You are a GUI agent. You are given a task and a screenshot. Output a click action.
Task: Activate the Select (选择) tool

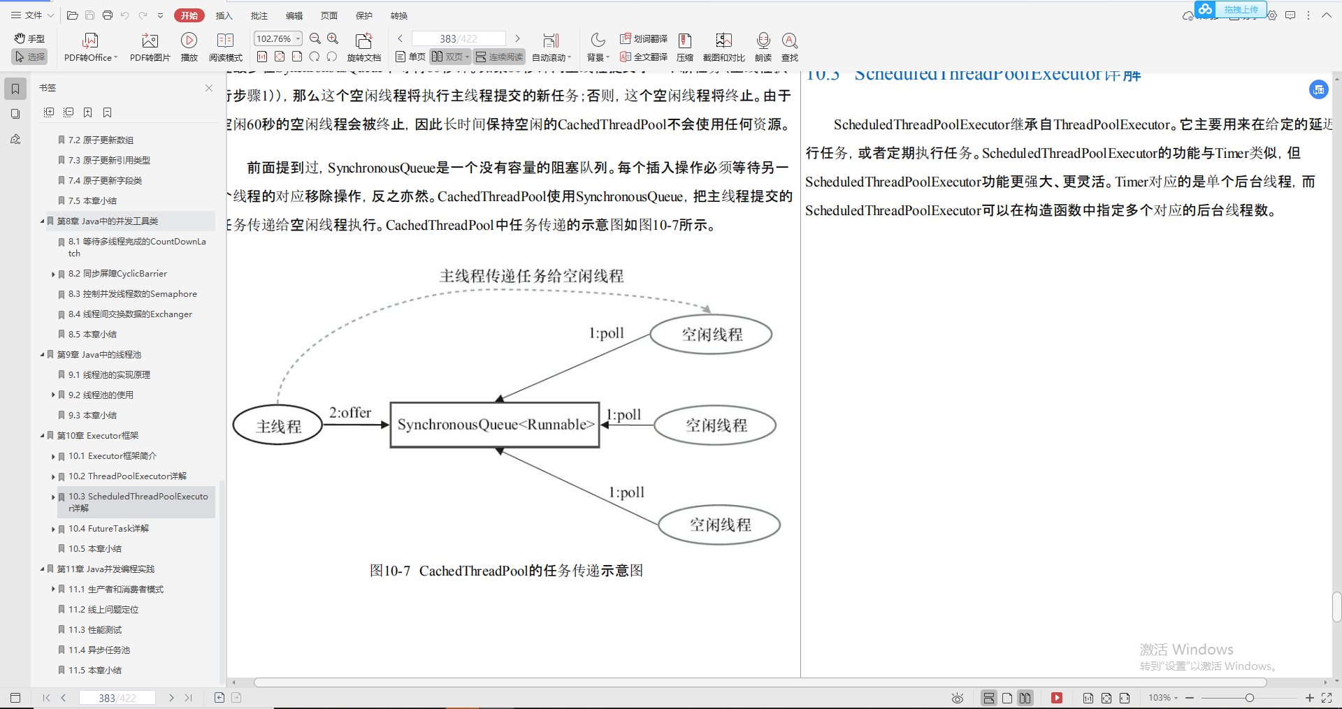(29, 57)
